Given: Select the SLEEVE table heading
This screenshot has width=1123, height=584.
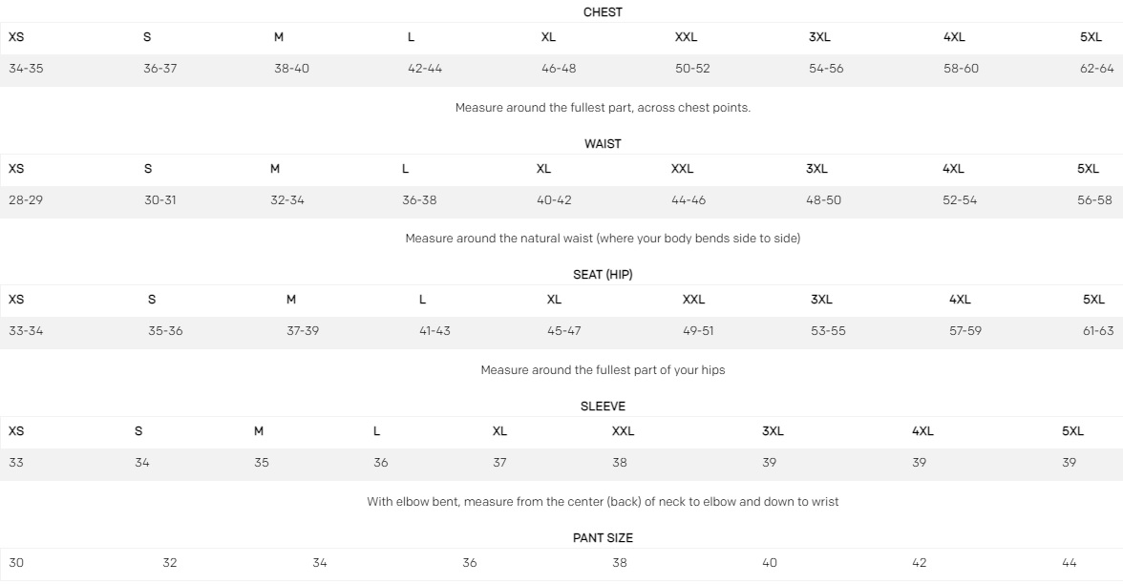Looking at the screenshot, I should [x=603, y=407].
